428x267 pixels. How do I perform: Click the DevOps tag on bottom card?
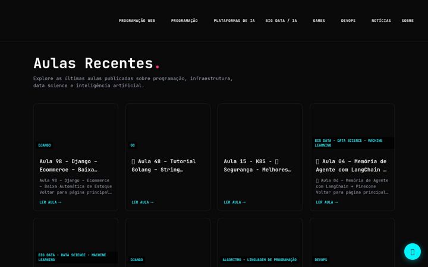[x=321, y=260]
